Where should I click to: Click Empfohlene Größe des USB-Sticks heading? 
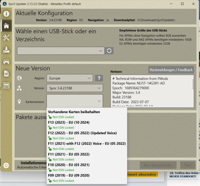point(143,30)
